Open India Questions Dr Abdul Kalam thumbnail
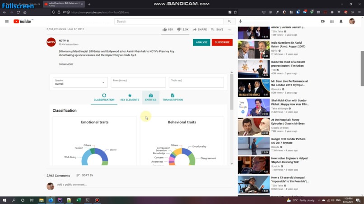This screenshot has width=364, height=204. click(254, 50)
